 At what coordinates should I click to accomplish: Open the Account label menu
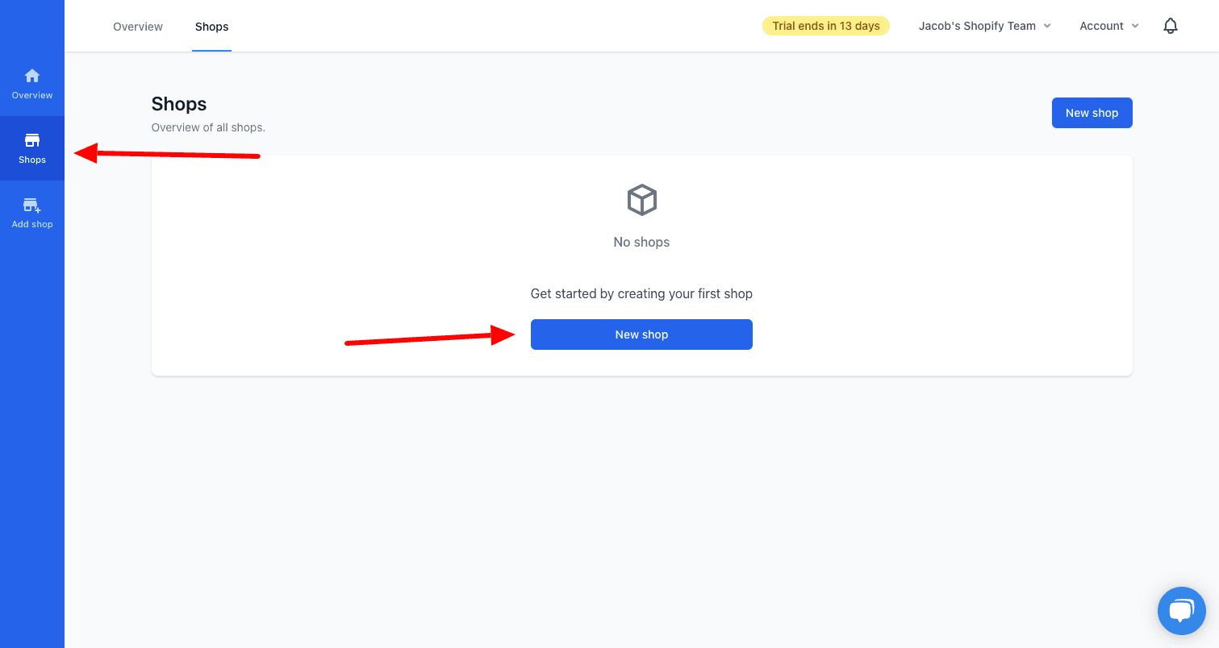pos(1101,26)
